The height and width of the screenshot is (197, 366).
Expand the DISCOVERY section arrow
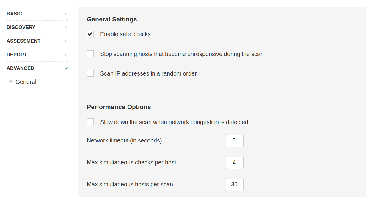pyautogui.click(x=65, y=28)
